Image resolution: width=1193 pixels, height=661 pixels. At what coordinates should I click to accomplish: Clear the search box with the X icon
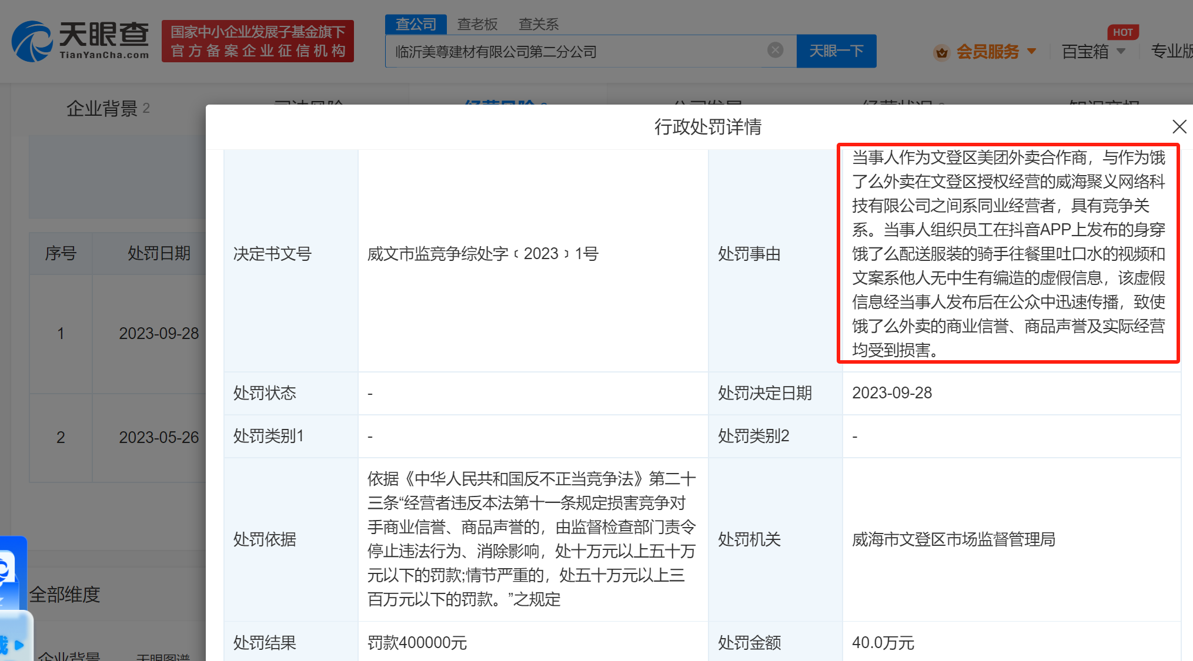click(775, 50)
